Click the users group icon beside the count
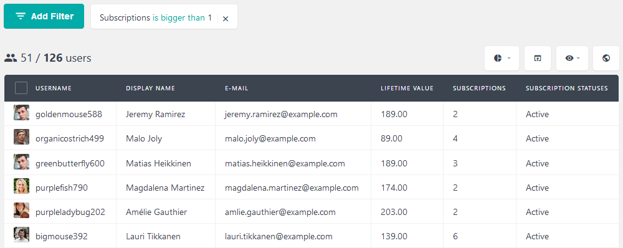Screen dimensions: 623x248 click(x=11, y=58)
